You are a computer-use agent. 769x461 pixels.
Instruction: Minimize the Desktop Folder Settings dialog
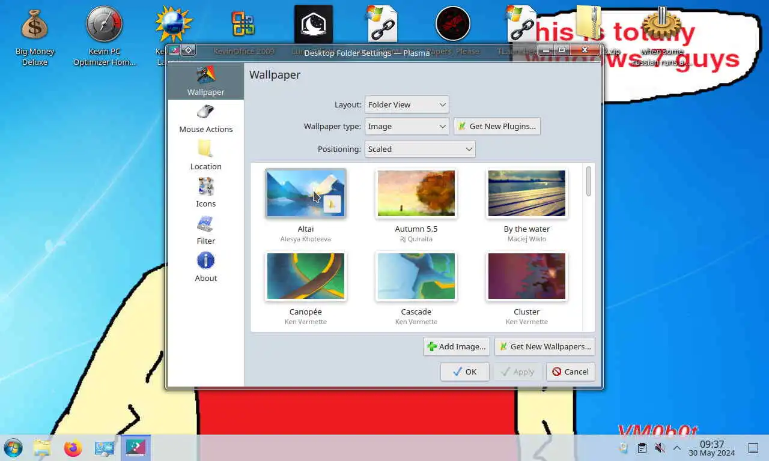point(546,50)
